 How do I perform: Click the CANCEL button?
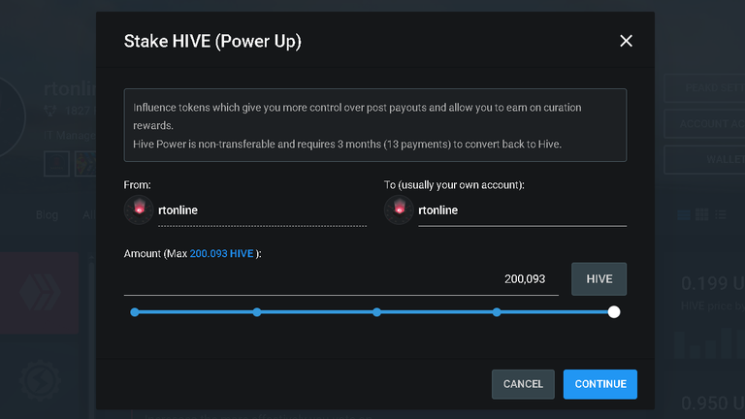523,384
